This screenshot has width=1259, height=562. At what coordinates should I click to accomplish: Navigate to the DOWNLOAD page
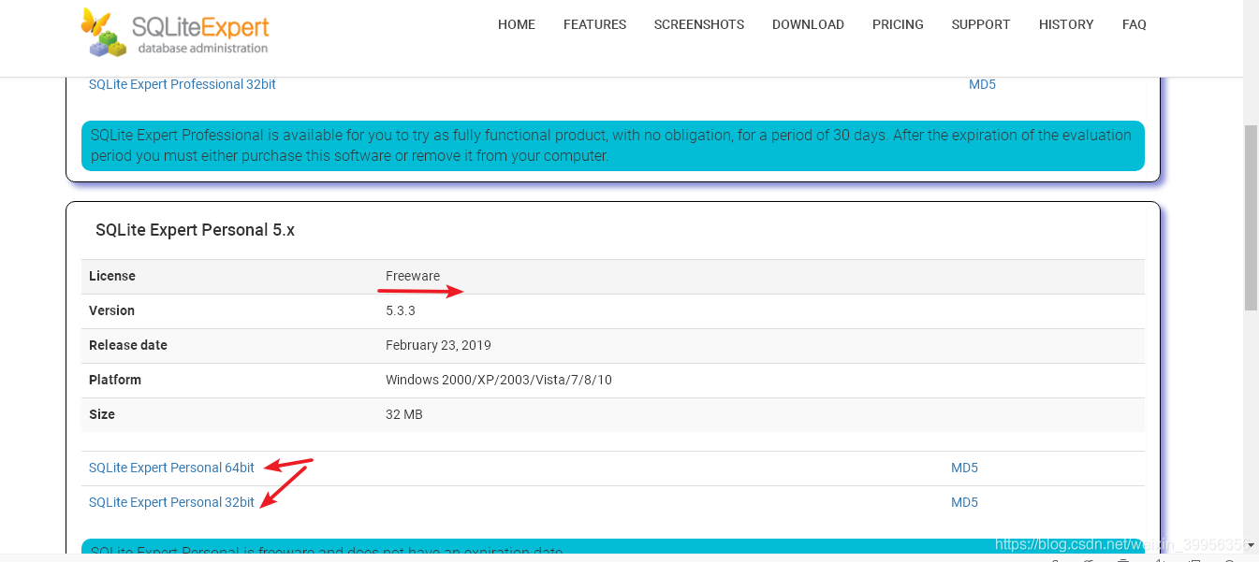pyautogui.click(x=808, y=24)
